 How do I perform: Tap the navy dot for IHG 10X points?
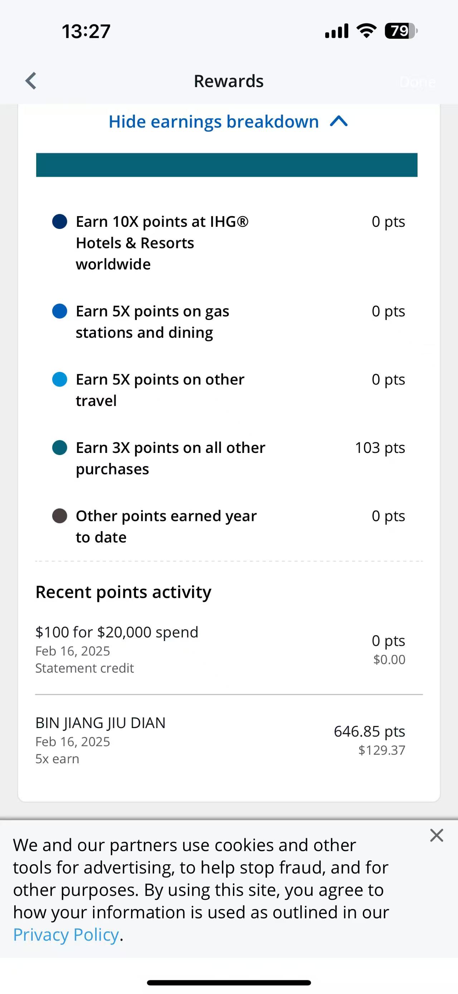coord(60,222)
